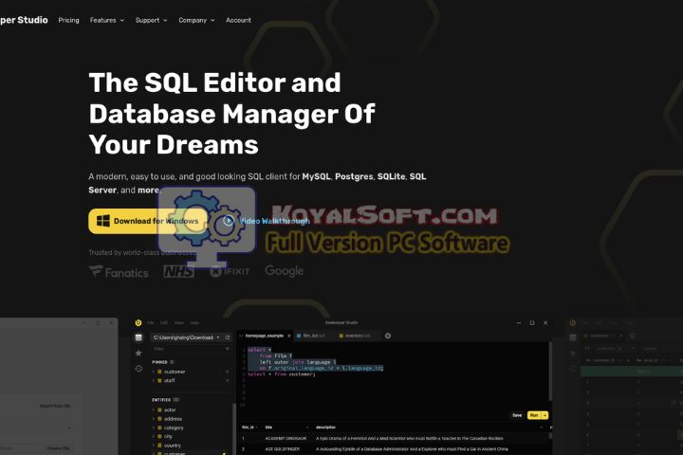
Task: Open the Run button dropdown arrow
Action: (545, 415)
